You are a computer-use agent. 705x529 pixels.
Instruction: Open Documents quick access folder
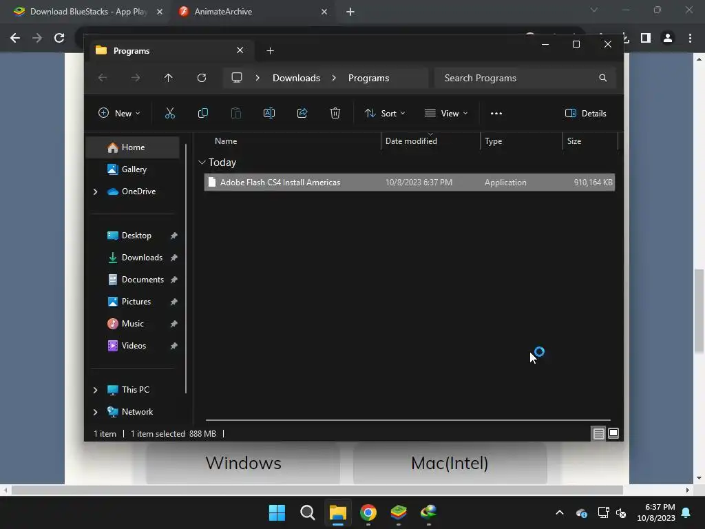[x=132, y=280]
